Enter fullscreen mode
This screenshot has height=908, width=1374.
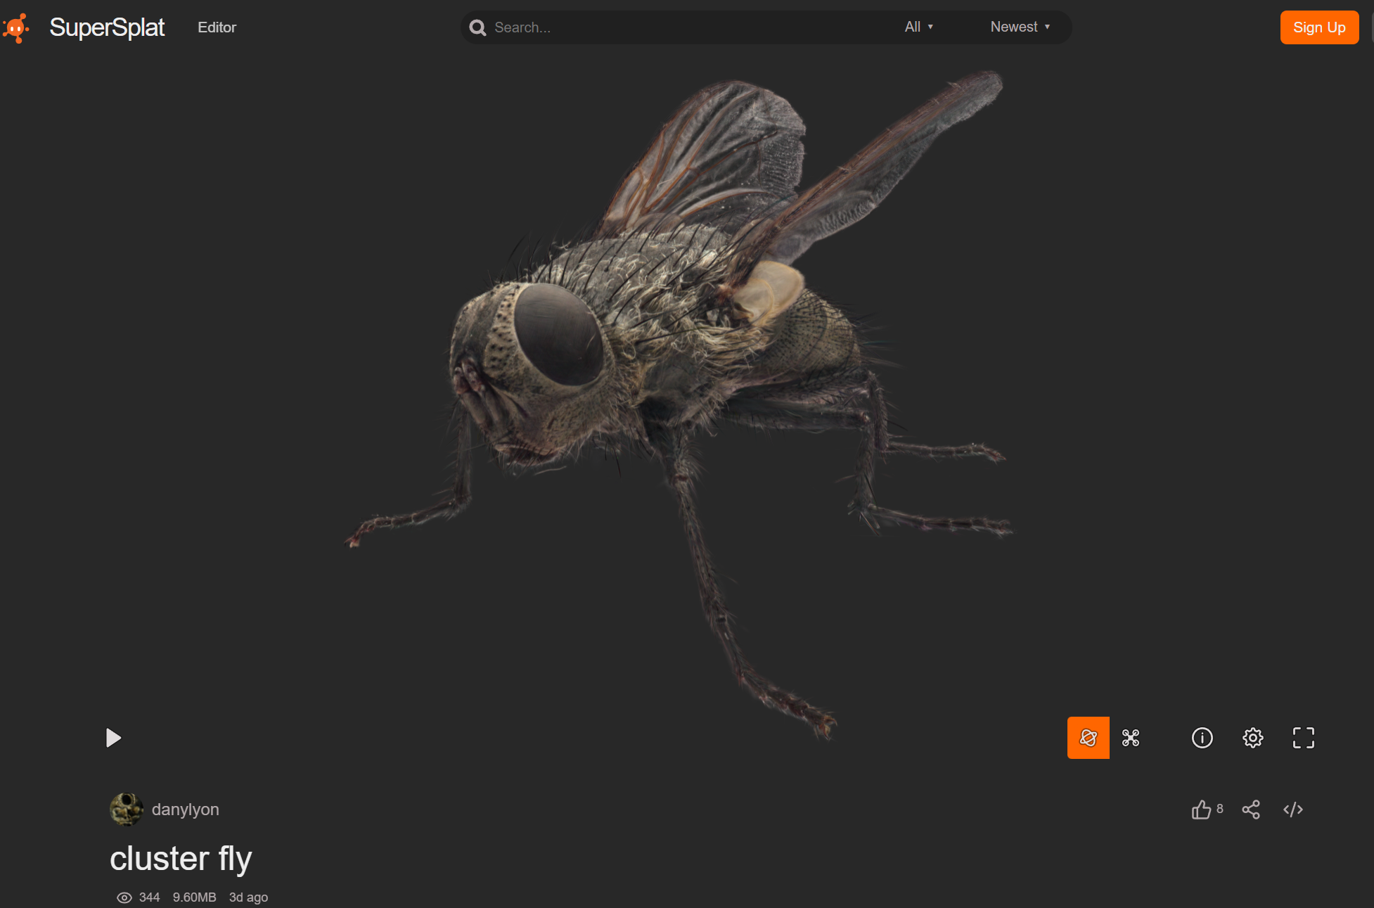pyautogui.click(x=1304, y=738)
